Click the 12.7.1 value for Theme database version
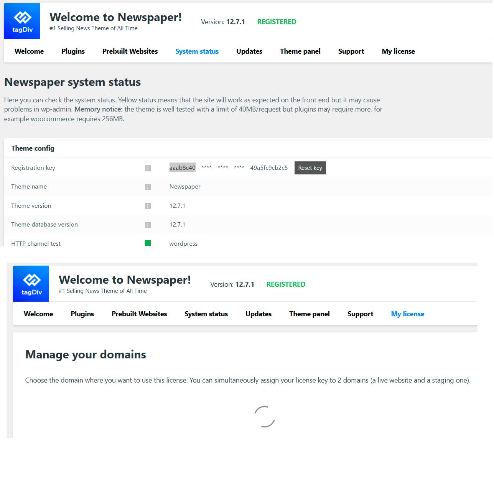Image resolution: width=494 pixels, height=478 pixels. point(177,225)
